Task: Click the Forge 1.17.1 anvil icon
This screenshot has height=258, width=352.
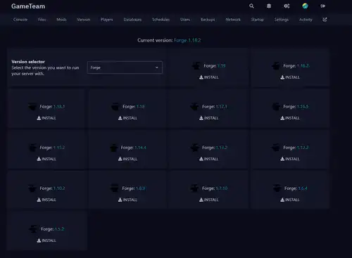Action: [x=195, y=107]
